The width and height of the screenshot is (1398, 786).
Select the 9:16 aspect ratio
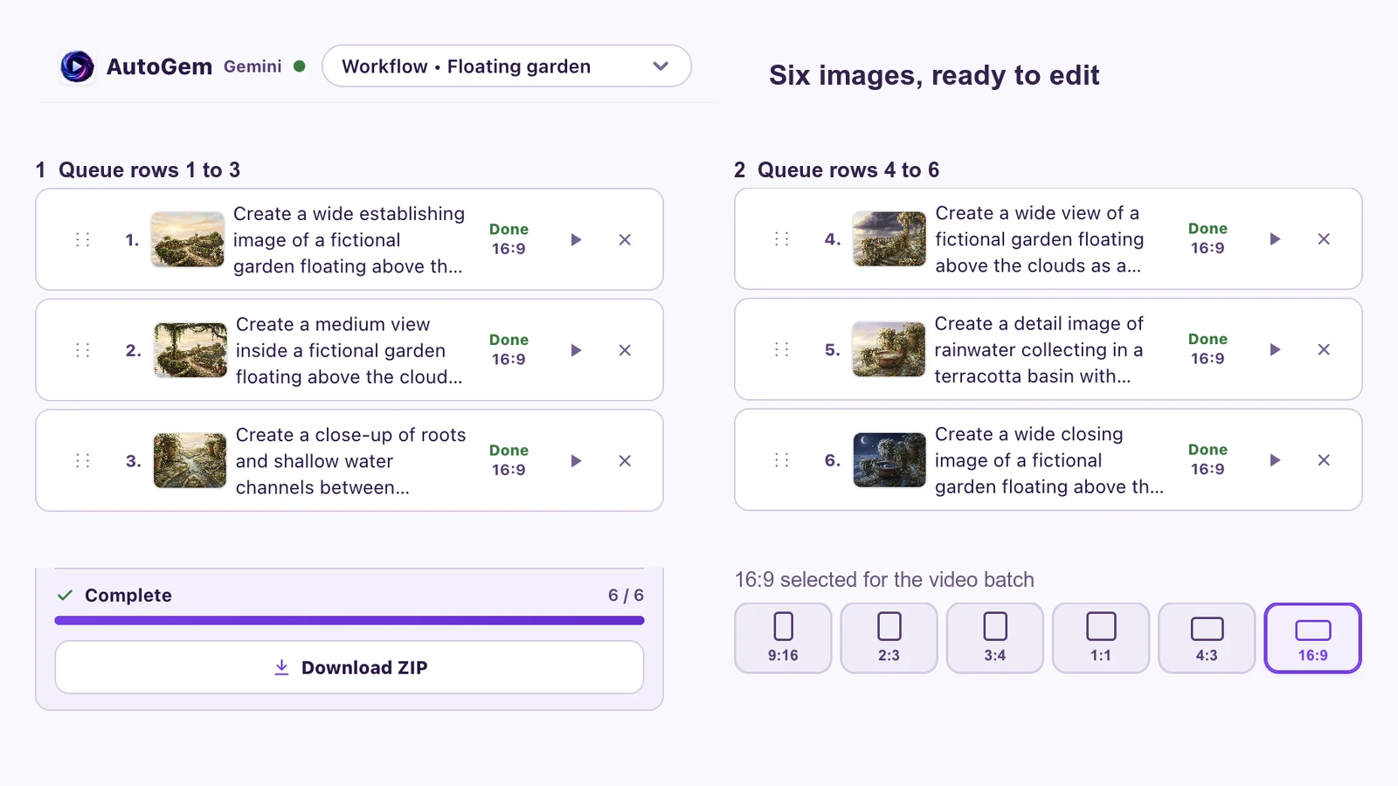point(783,638)
